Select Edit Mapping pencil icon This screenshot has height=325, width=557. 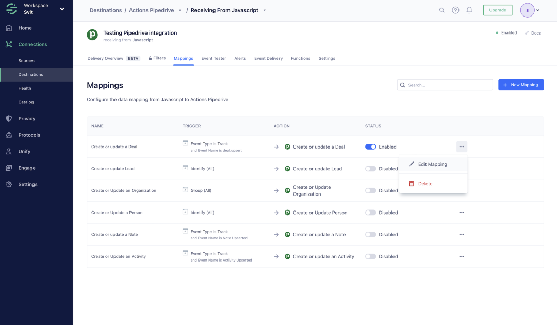coord(412,164)
